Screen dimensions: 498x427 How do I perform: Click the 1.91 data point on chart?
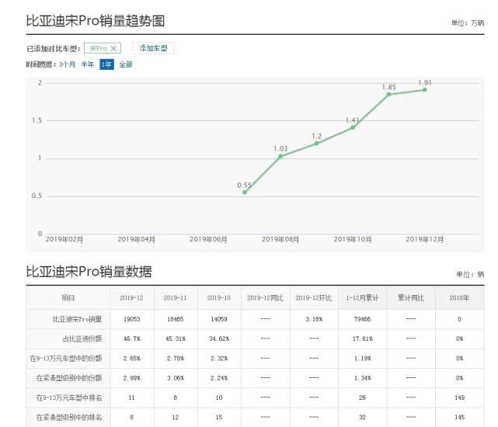pos(425,90)
